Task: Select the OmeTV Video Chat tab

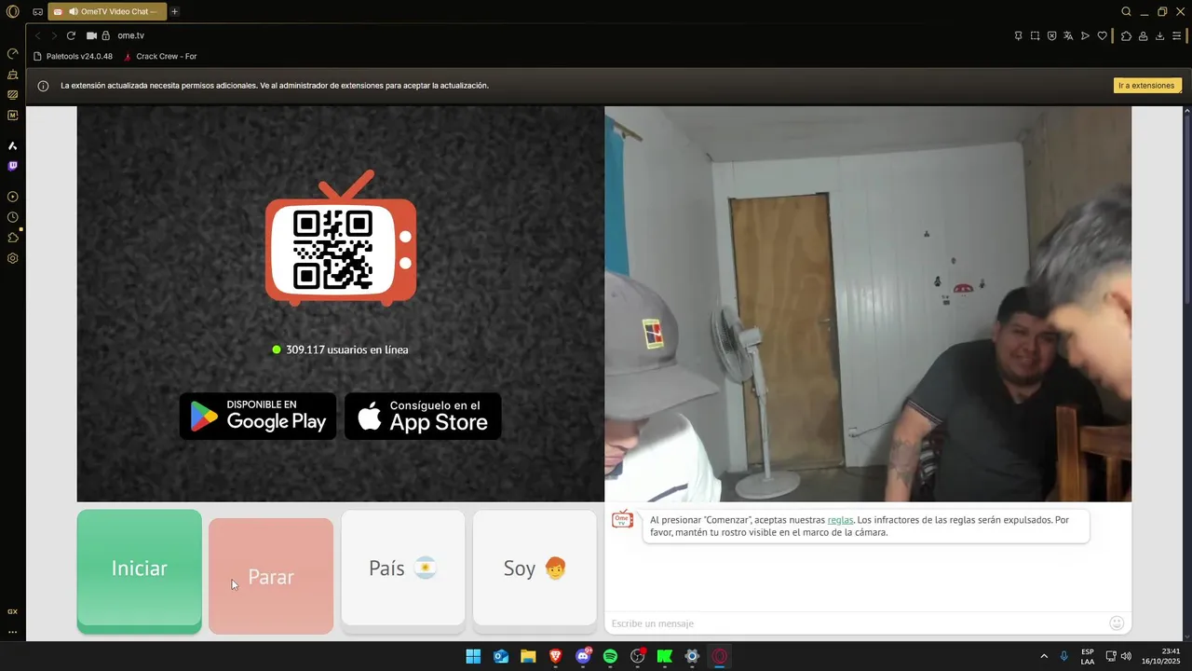Action: tap(107, 12)
